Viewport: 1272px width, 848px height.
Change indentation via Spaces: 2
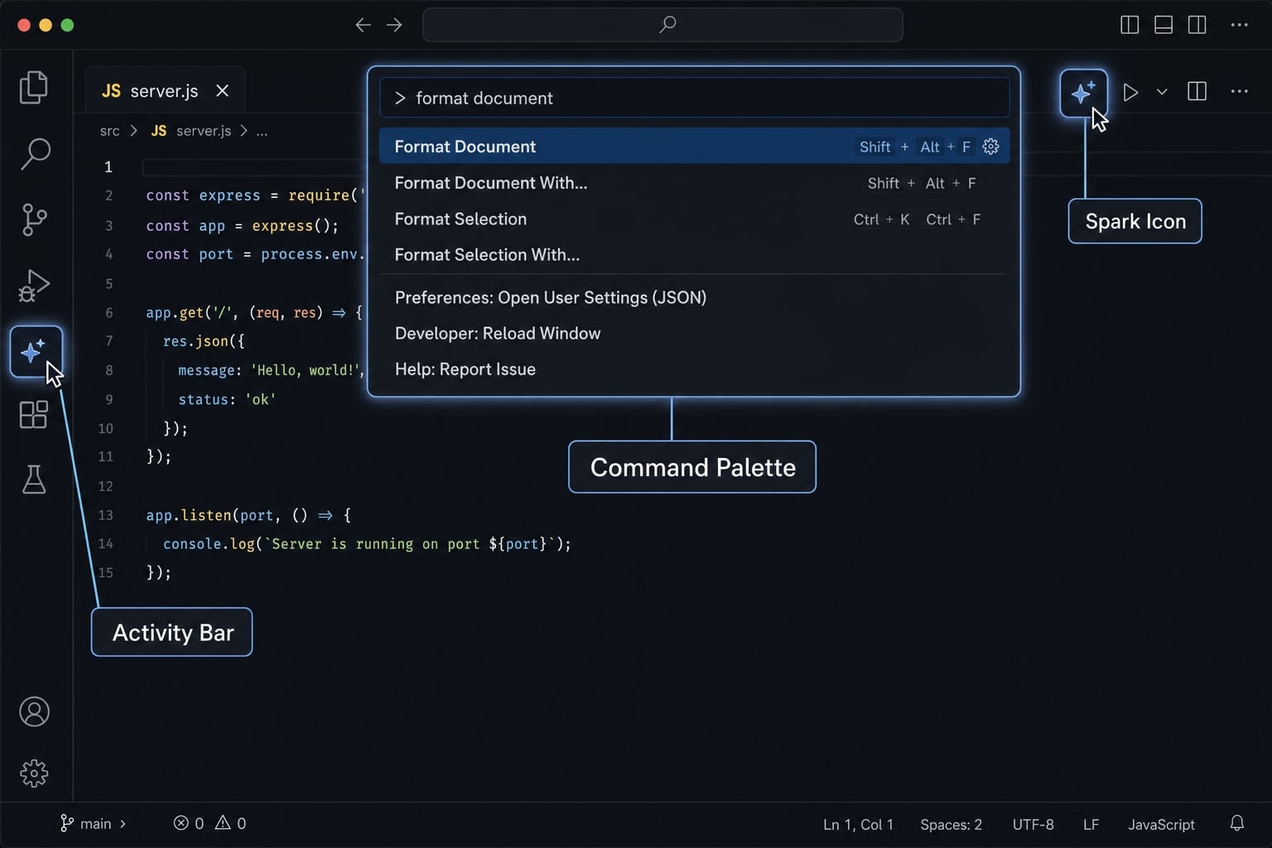[x=951, y=825]
